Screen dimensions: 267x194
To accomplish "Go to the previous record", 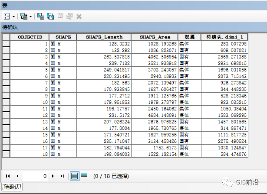I will point(17,176).
